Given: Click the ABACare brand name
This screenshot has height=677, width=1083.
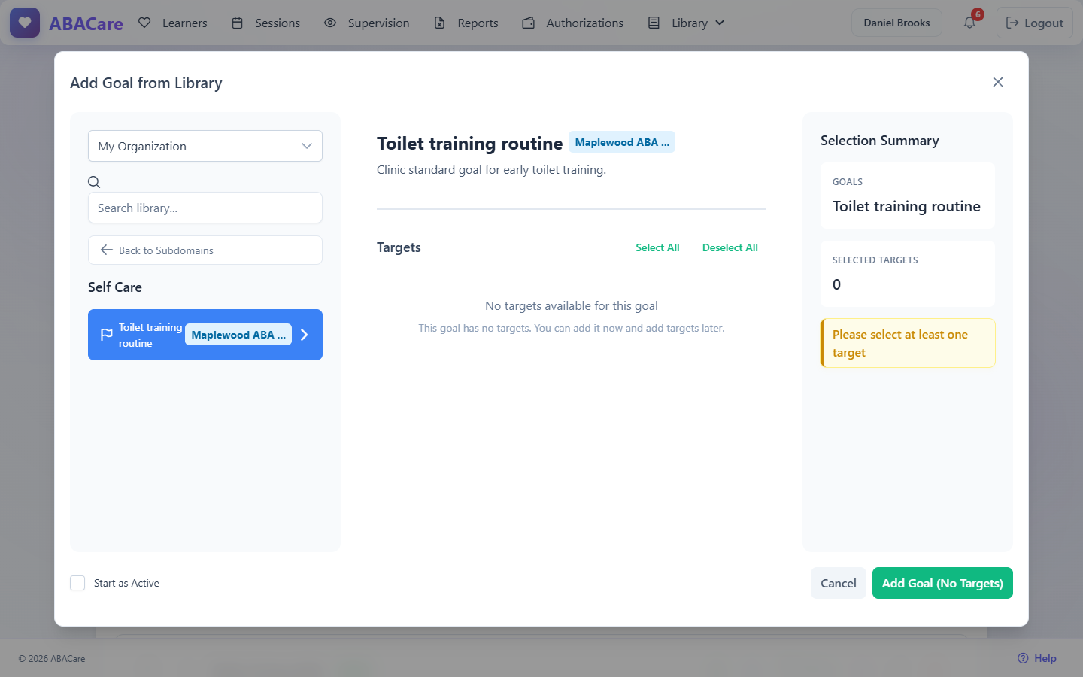Looking at the screenshot, I should click(x=86, y=23).
